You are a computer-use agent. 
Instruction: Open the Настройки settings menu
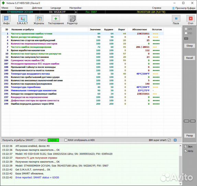(76, 8)
